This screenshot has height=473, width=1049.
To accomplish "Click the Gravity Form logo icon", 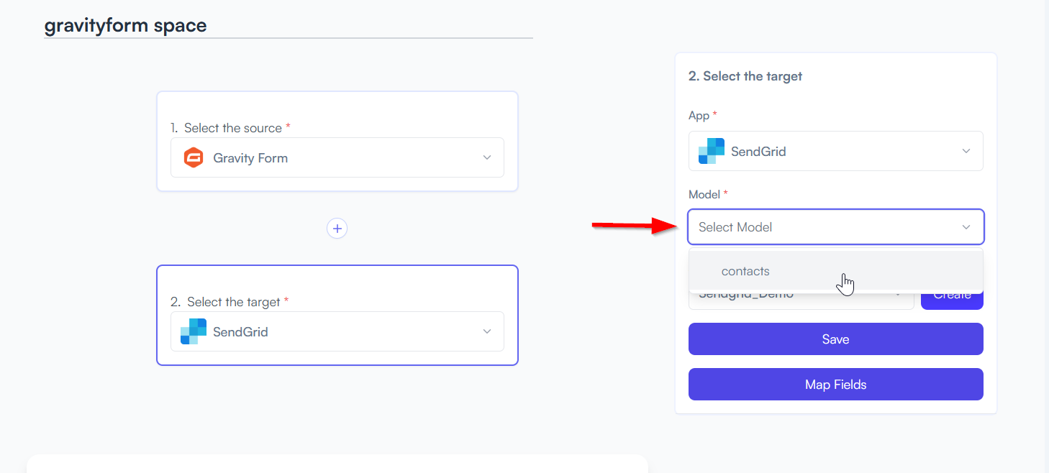I will [x=193, y=157].
